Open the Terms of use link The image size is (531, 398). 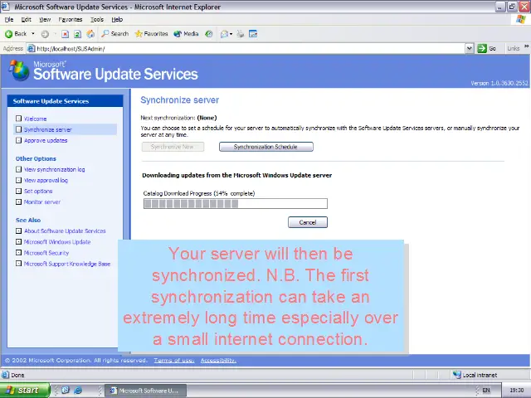click(x=174, y=361)
